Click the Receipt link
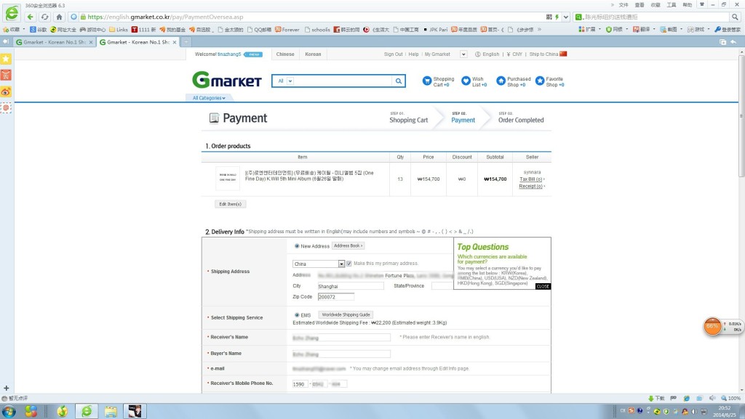The image size is (745, 419). (530, 187)
